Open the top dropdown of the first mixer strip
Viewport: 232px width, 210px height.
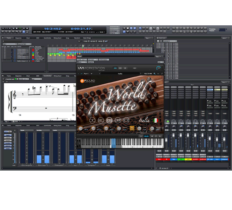(x=166, y=87)
